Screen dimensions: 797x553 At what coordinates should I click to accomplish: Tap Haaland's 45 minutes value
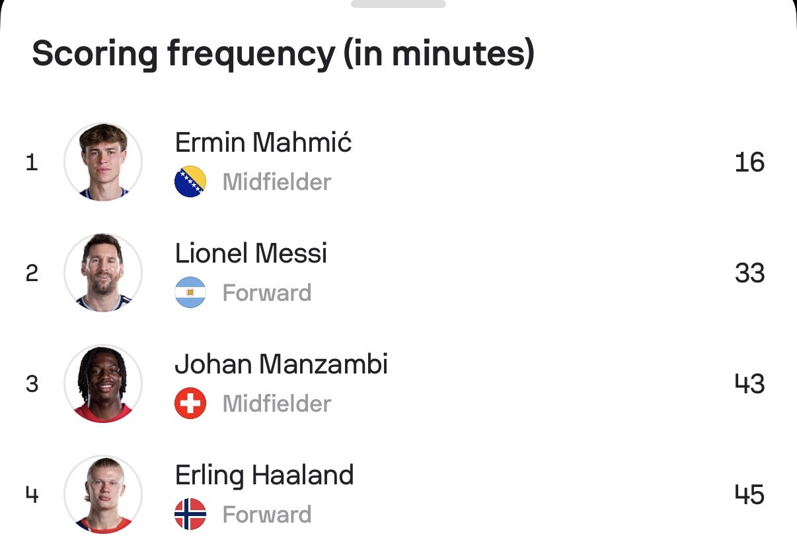pyautogui.click(x=749, y=494)
